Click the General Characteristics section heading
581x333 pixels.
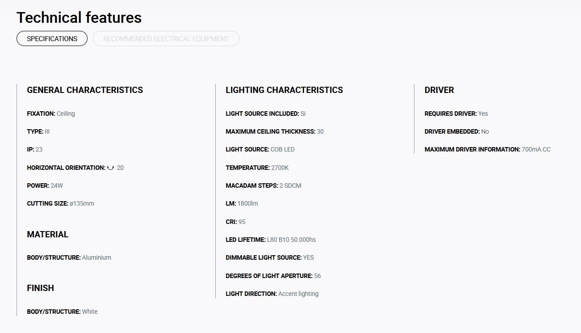click(x=85, y=90)
